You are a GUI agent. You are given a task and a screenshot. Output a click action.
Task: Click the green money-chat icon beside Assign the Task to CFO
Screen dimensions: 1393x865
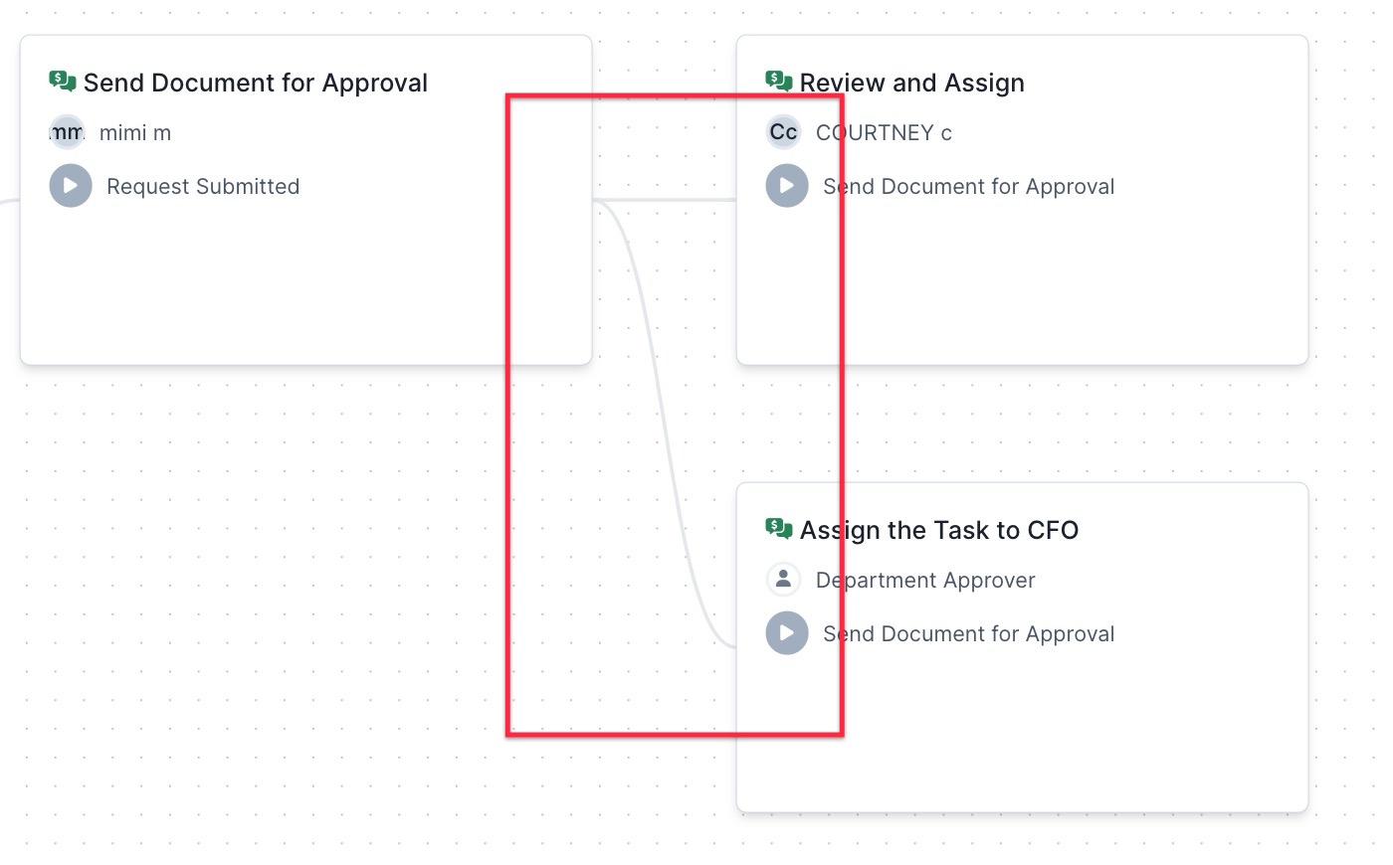coord(779,529)
